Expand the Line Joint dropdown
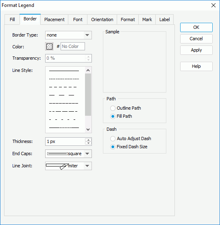 click(87, 166)
